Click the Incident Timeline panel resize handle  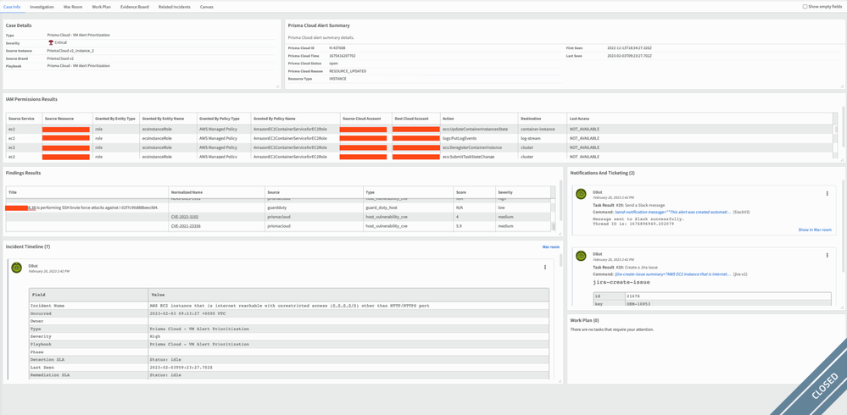(560, 381)
